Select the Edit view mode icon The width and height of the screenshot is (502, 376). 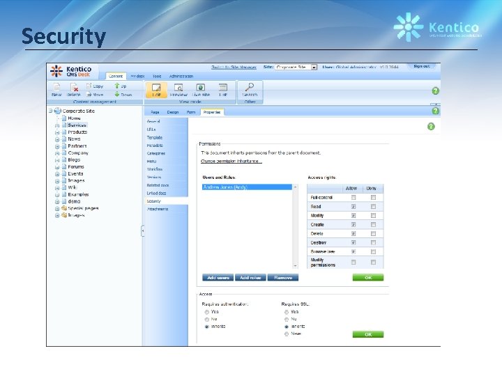tap(156, 87)
